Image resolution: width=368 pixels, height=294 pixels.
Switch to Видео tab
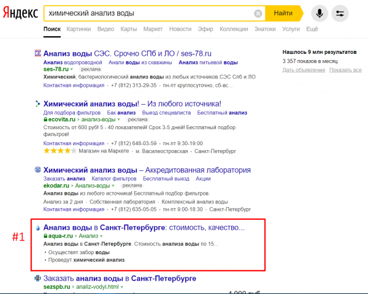click(x=105, y=29)
